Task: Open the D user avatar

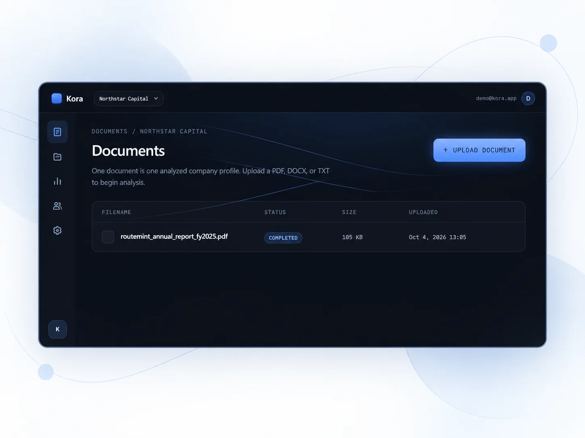Action: click(528, 98)
